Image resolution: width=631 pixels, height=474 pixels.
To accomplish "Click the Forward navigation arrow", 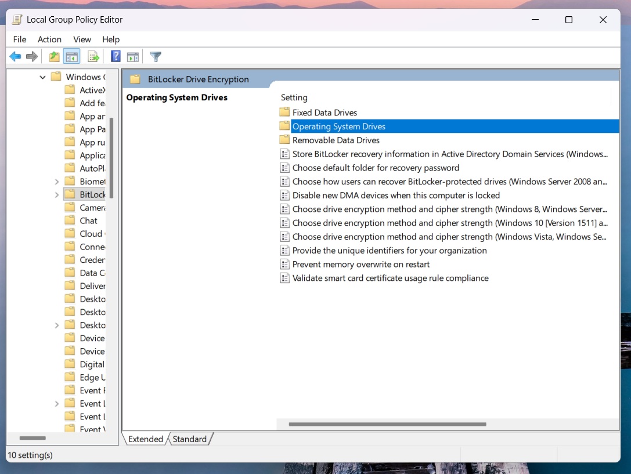I will pos(32,56).
